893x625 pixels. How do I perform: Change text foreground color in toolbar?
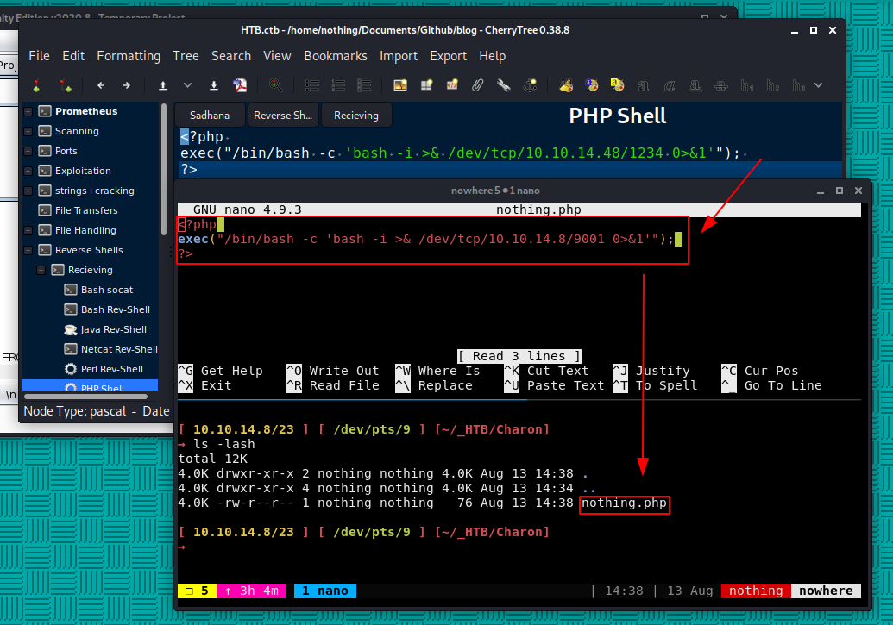(x=592, y=86)
